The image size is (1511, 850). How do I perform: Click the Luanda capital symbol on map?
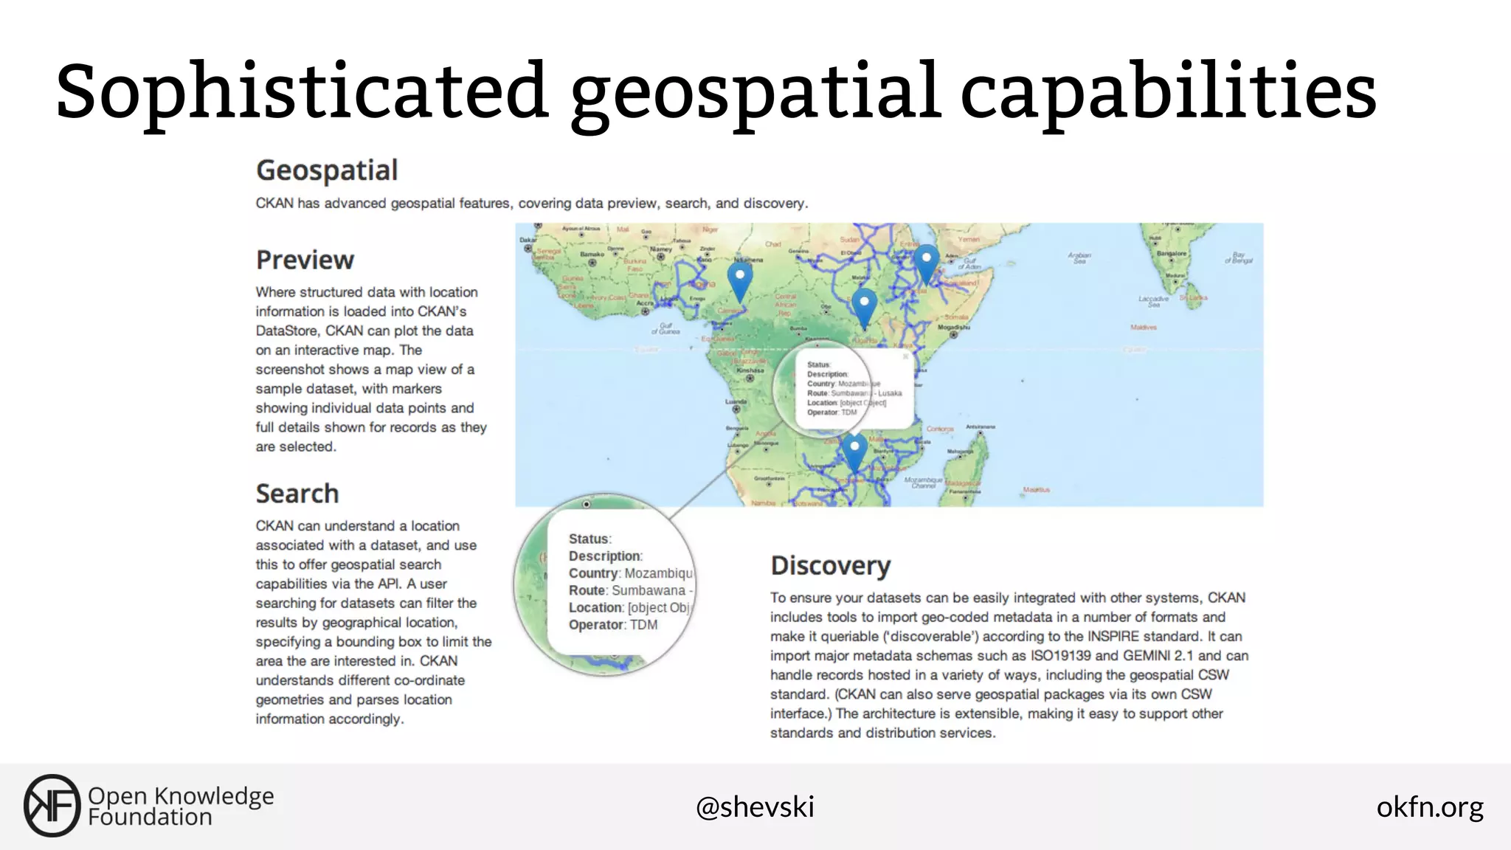click(736, 409)
